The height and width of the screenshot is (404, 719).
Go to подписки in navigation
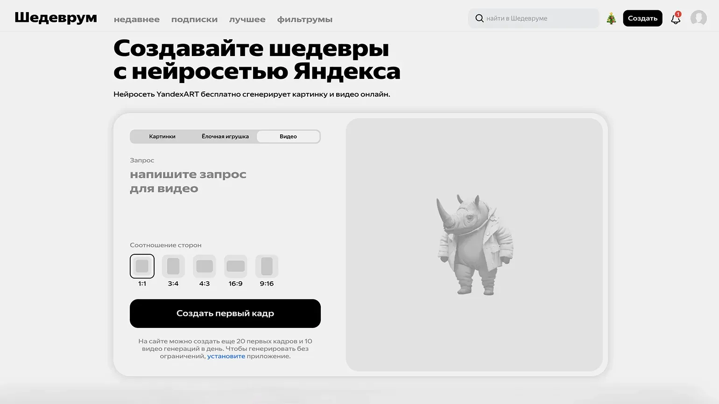(x=194, y=20)
